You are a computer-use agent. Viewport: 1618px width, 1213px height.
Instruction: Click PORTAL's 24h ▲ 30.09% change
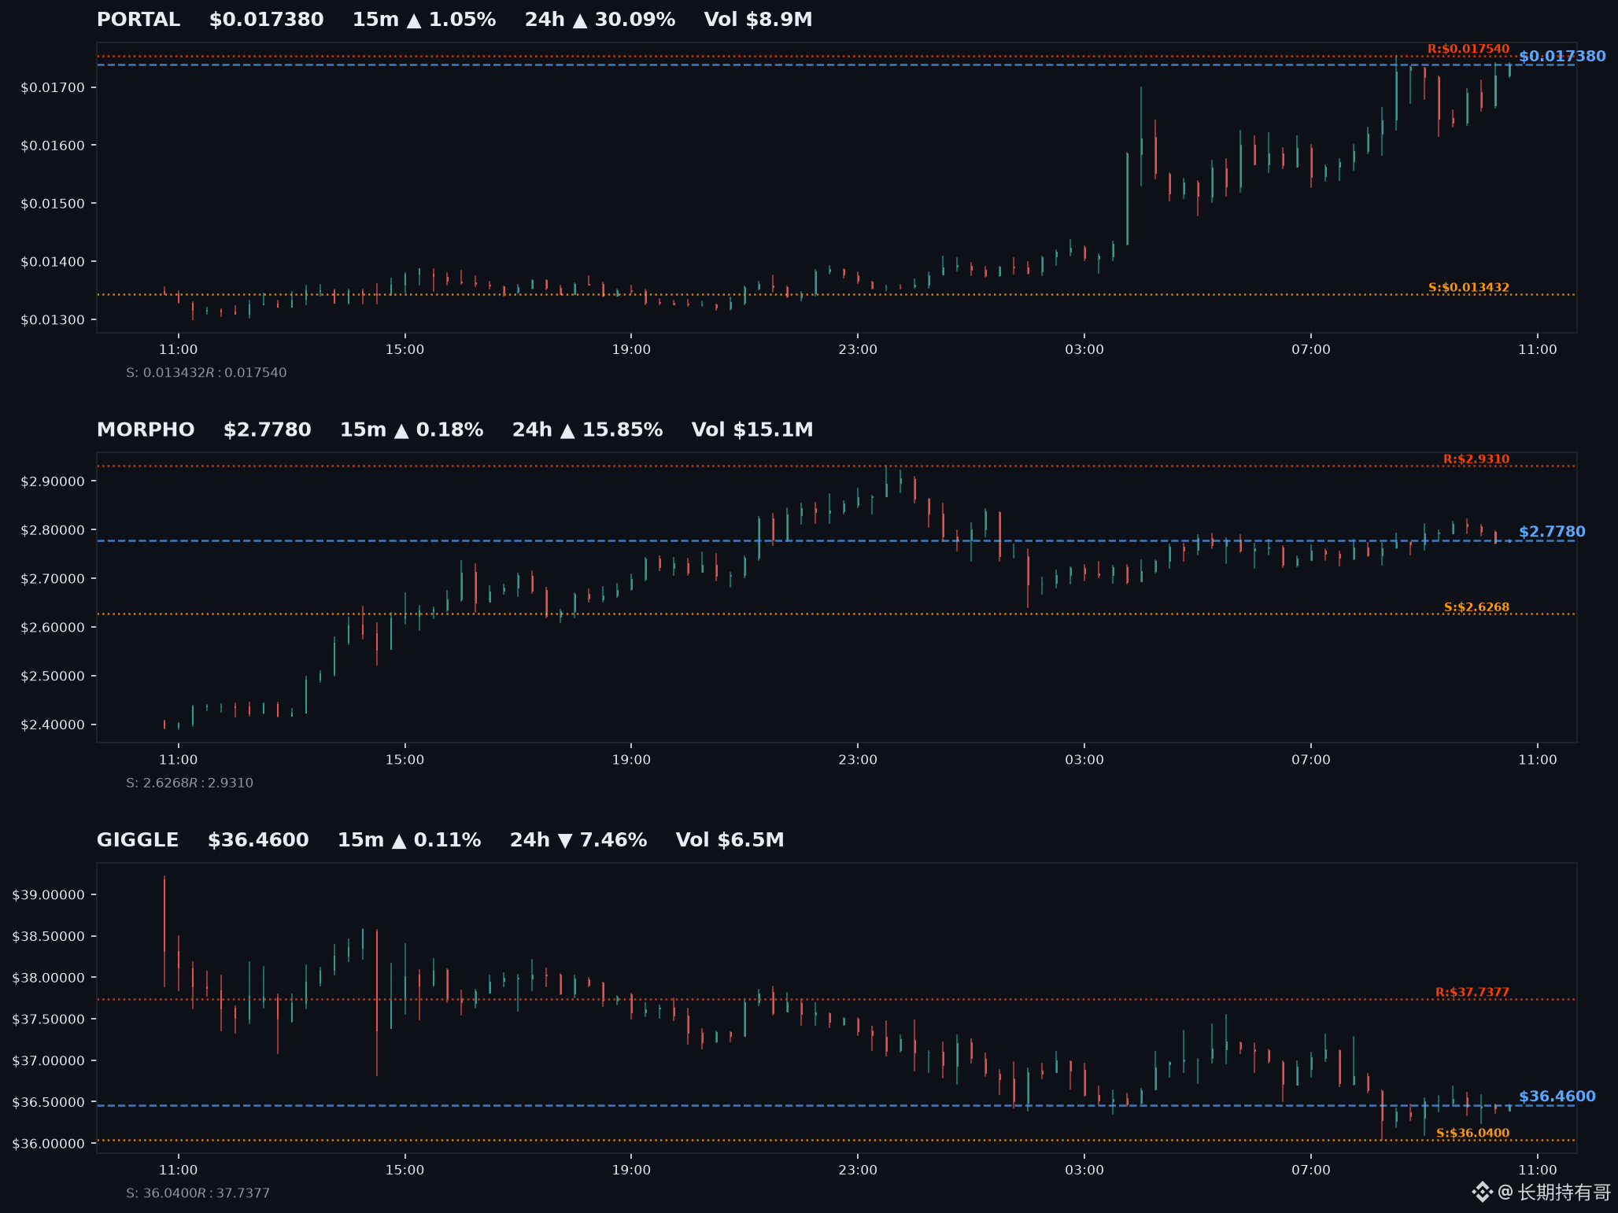pyautogui.click(x=600, y=20)
